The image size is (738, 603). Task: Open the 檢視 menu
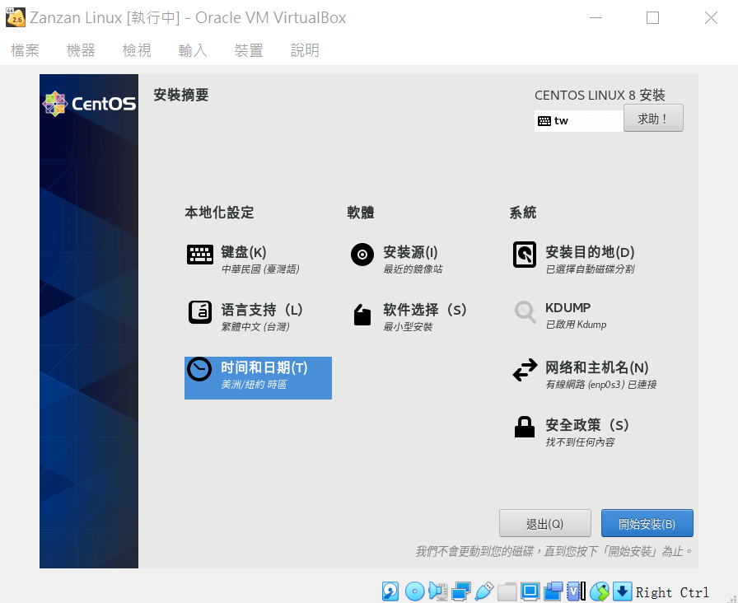tap(137, 50)
